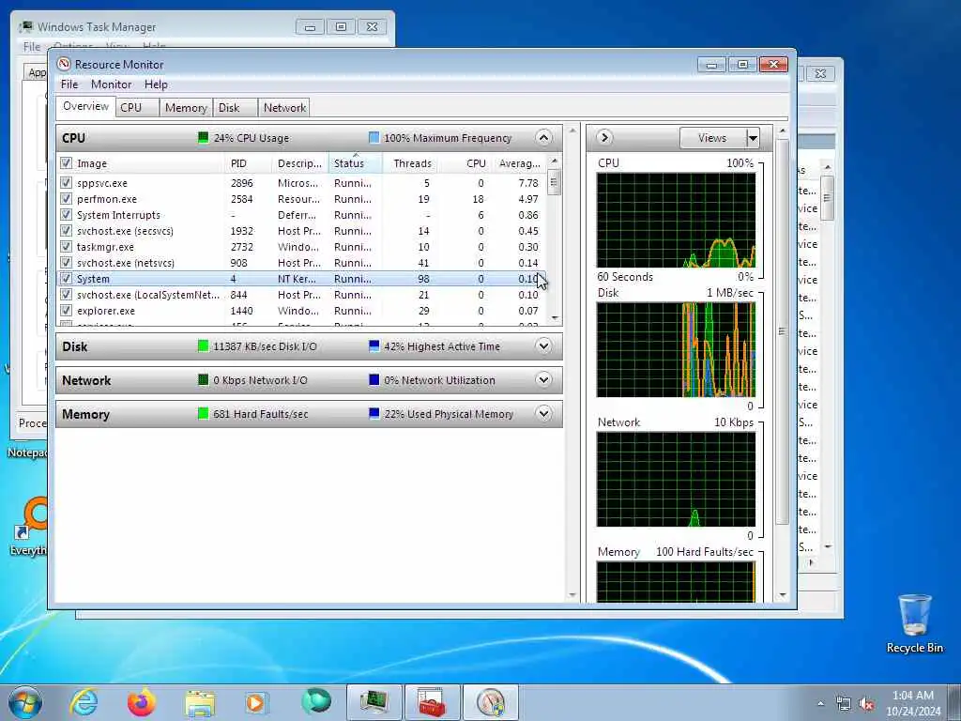Click the explorer.exe process name

(106, 310)
